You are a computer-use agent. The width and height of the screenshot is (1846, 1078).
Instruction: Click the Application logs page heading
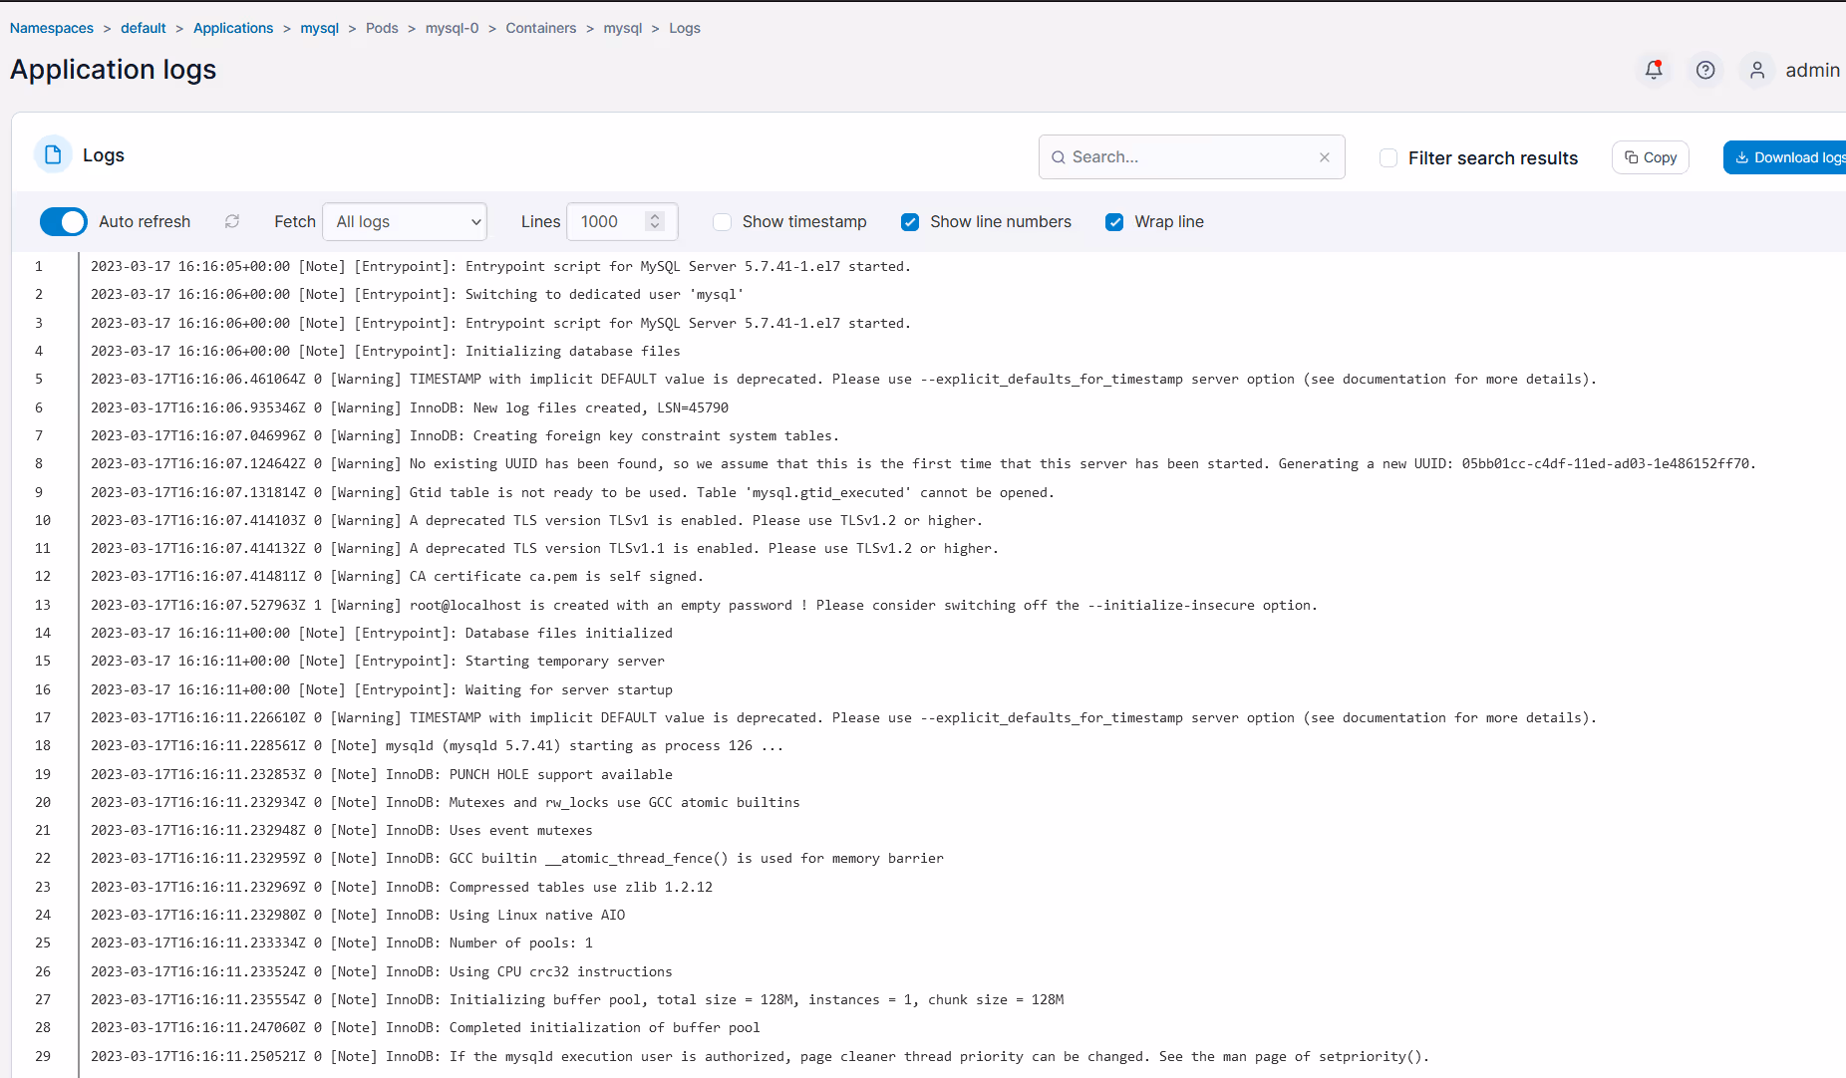[x=114, y=70]
